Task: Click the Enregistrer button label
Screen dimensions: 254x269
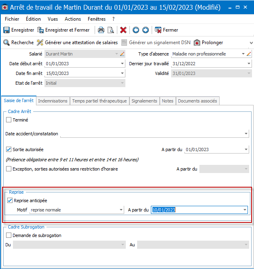Action: click(23, 30)
